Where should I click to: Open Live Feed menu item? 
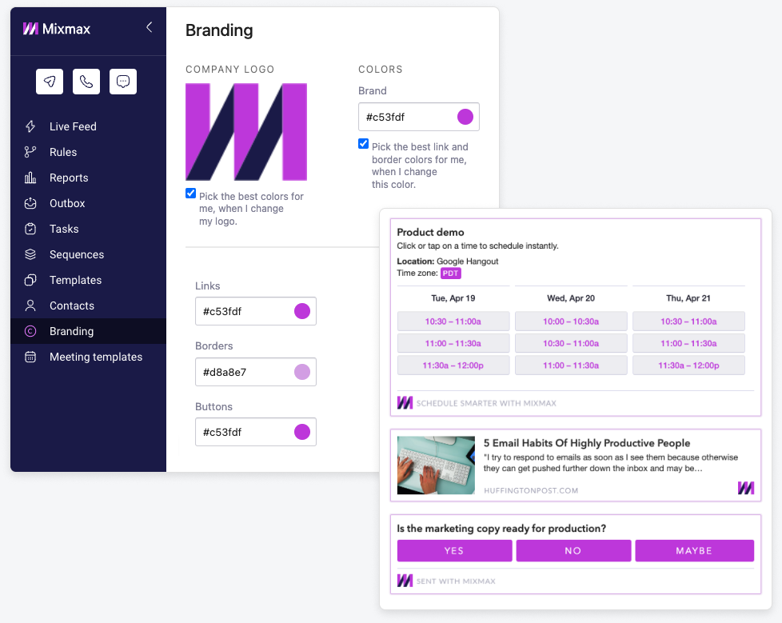[x=88, y=126]
